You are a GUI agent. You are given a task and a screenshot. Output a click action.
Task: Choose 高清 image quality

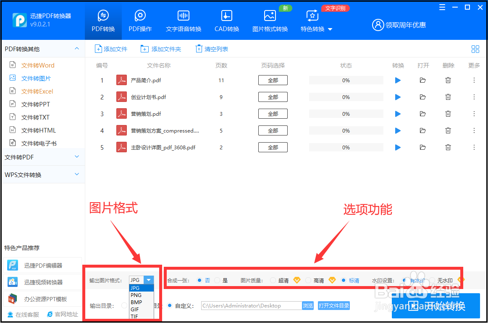308,280
